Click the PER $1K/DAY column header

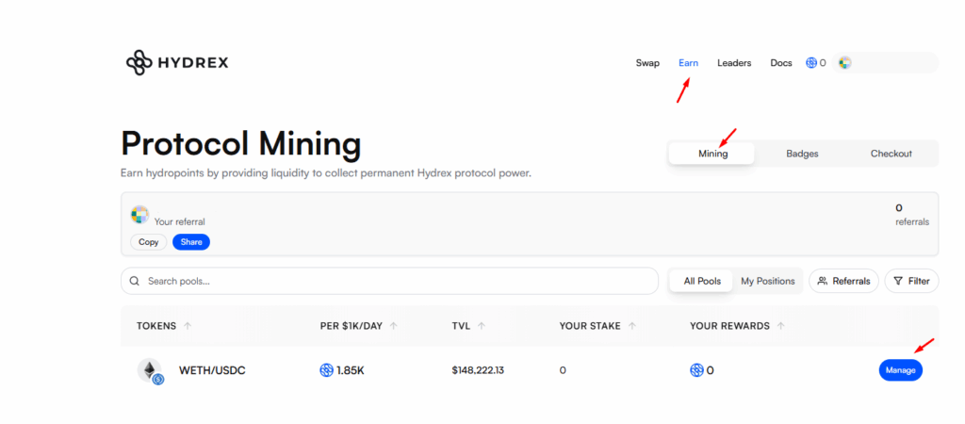(x=352, y=326)
